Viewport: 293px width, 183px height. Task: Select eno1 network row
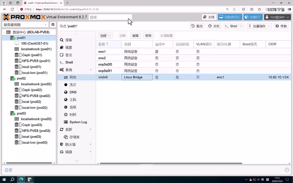[193, 52]
